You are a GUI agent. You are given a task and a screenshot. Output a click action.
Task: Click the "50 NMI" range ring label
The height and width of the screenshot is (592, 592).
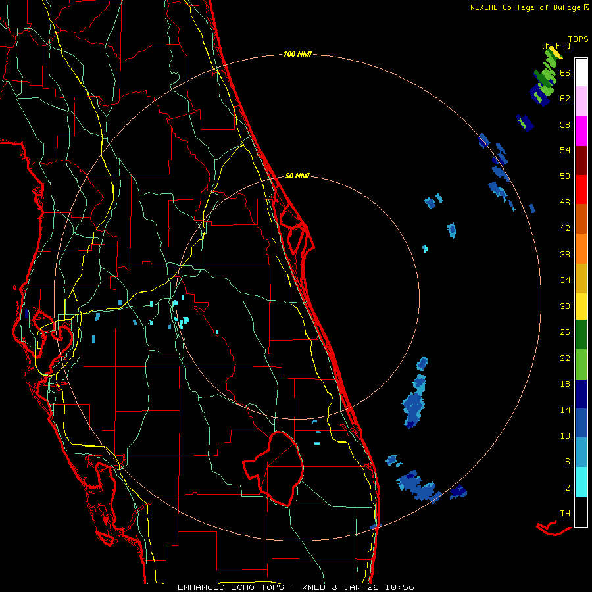point(297,176)
